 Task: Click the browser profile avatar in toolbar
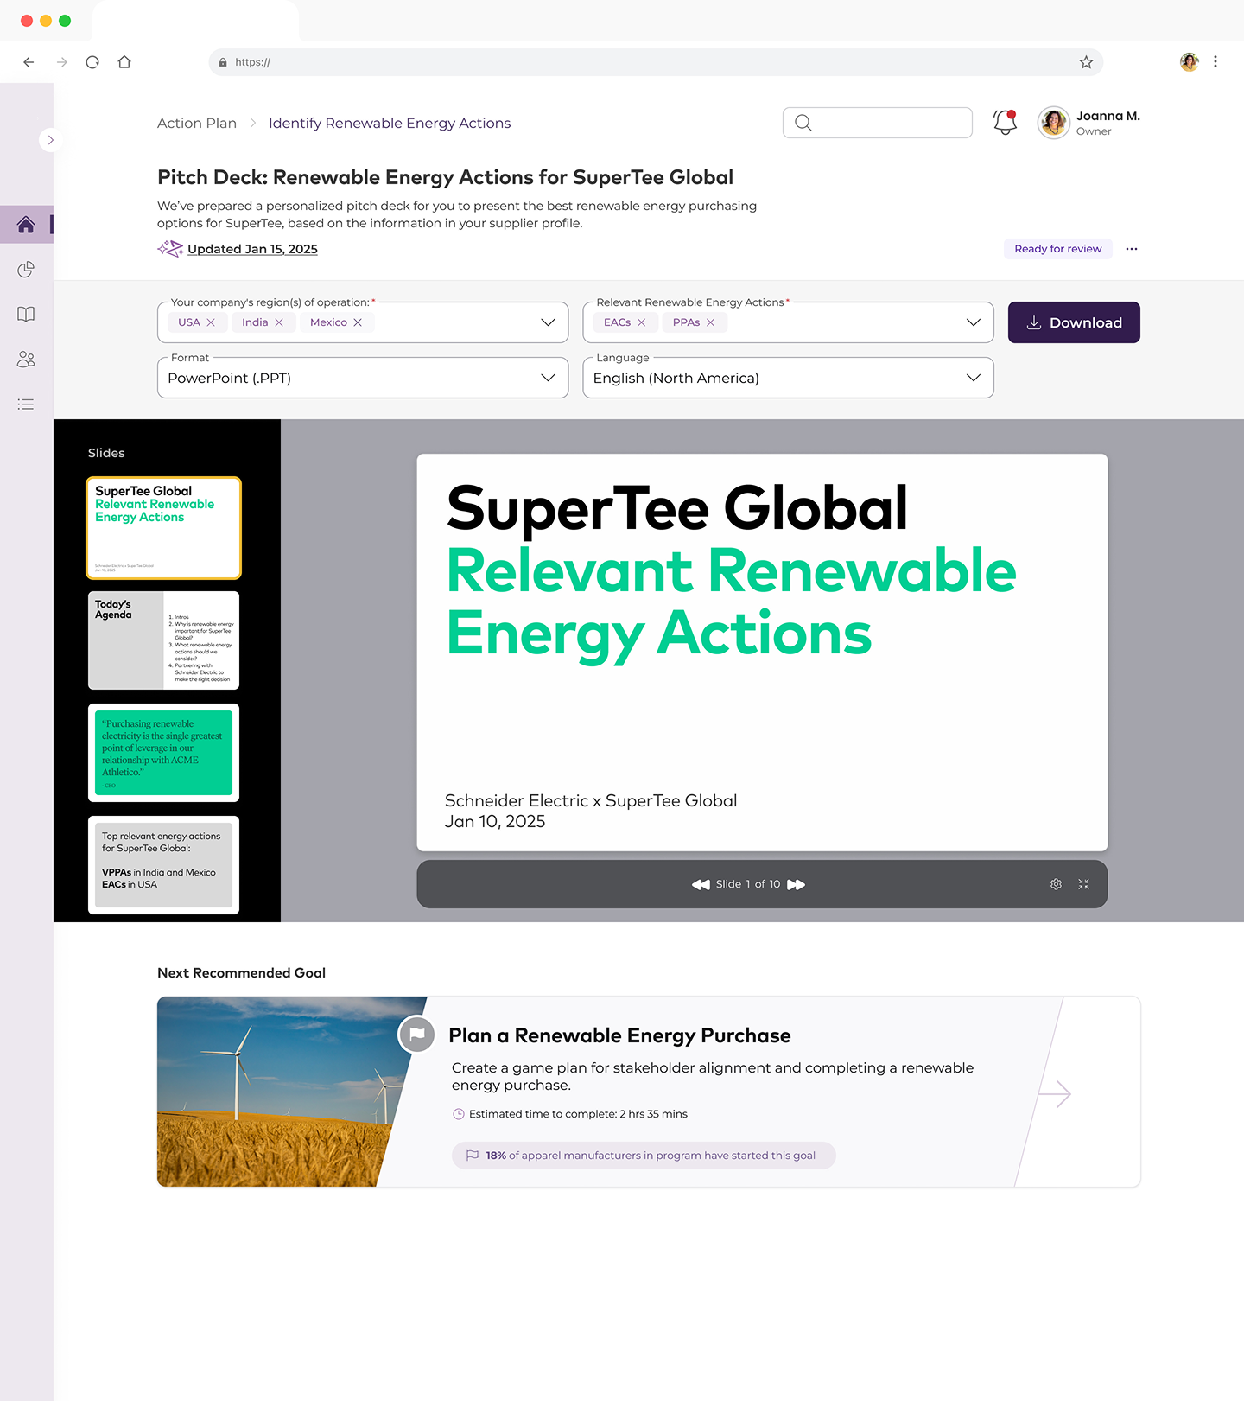(x=1190, y=62)
